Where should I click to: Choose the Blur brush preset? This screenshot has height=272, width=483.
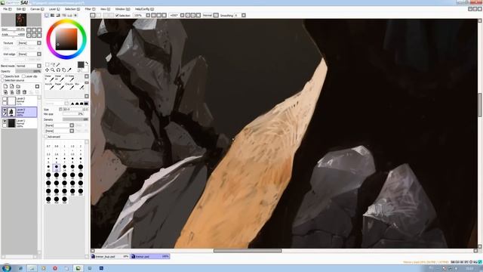pos(78,86)
